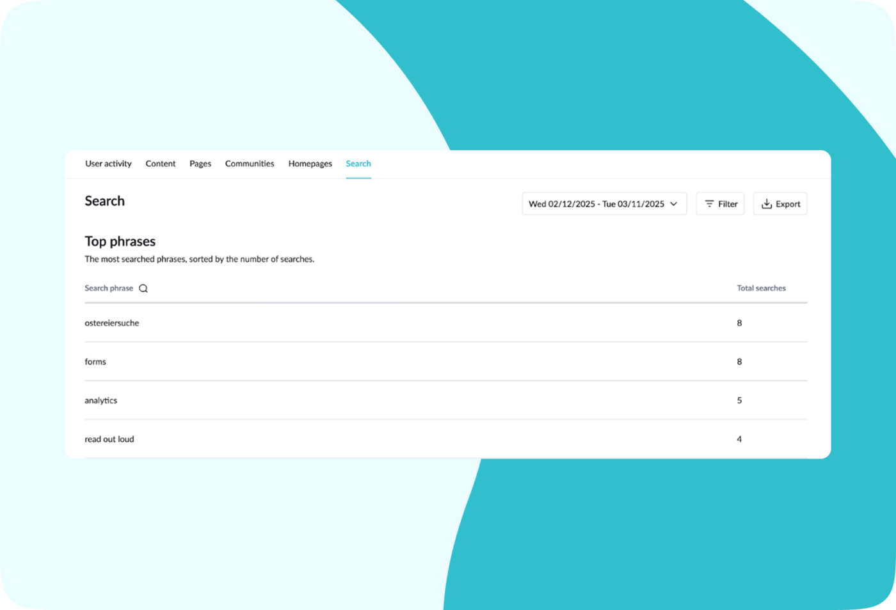Click the total searches value for analytics
896x610 pixels.
(739, 401)
